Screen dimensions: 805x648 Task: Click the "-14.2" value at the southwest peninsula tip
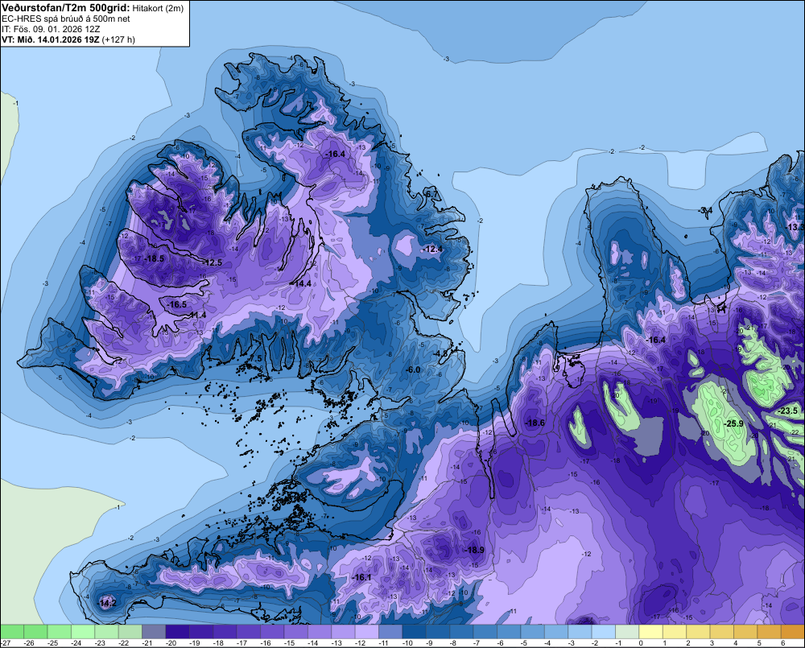pos(107,603)
